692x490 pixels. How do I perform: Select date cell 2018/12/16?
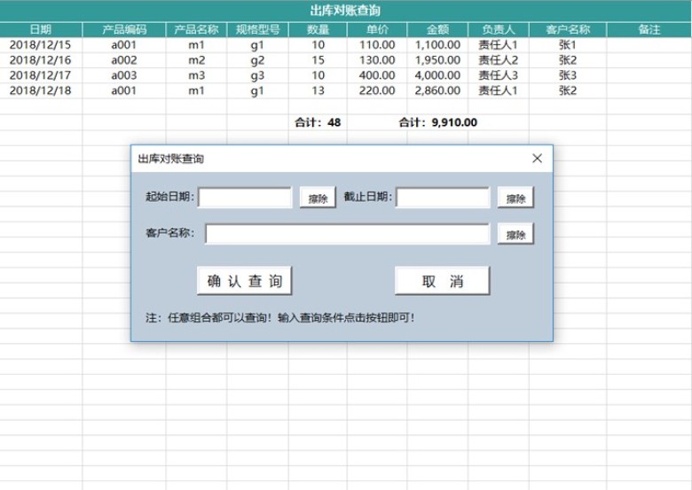[x=41, y=60]
